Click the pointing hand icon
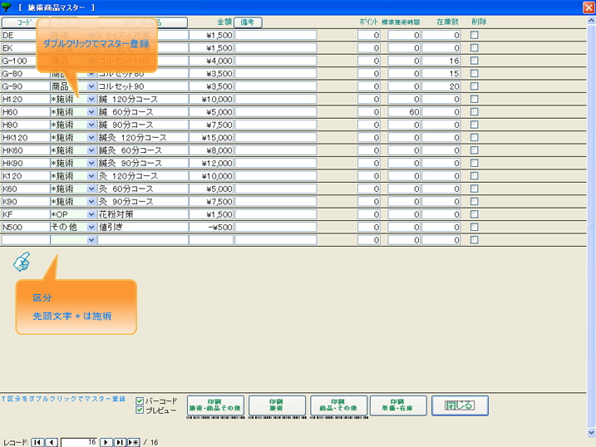Screen dimensions: 596x447 click(x=22, y=263)
